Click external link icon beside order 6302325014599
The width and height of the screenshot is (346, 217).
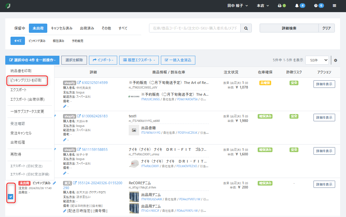79,83
